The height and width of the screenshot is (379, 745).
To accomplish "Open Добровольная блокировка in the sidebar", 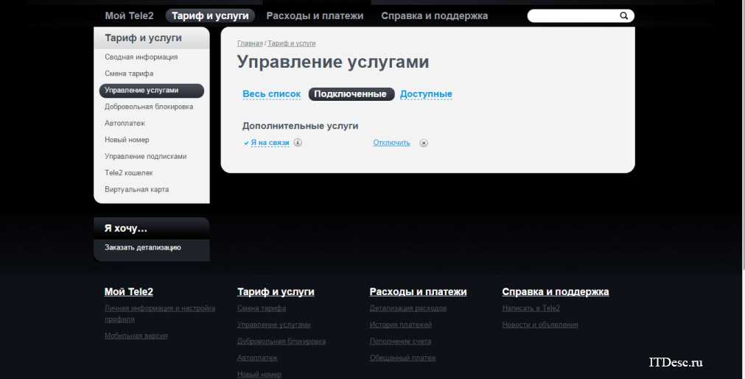I will point(149,107).
